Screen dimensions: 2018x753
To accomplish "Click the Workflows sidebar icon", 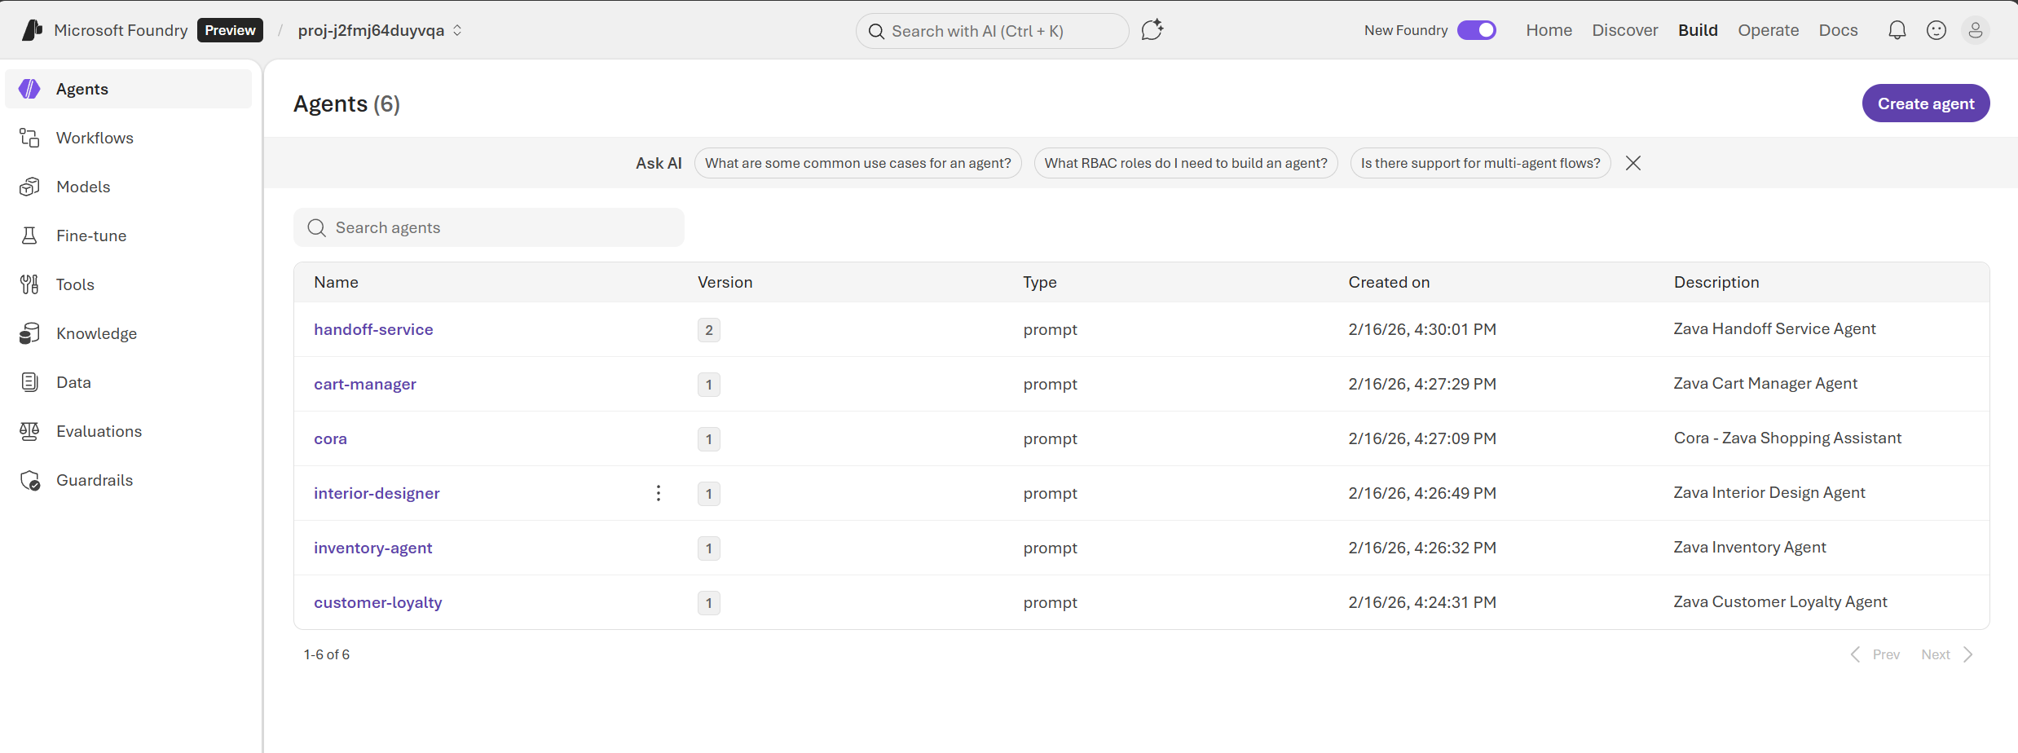I will tap(29, 138).
